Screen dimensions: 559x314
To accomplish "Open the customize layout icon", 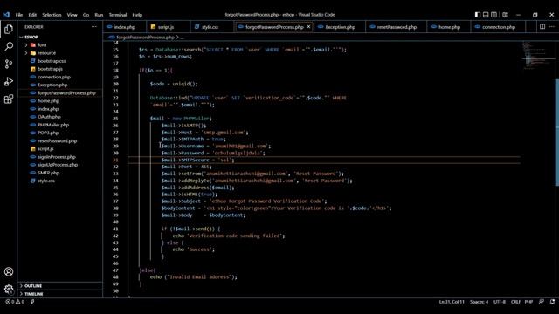I will [x=505, y=15].
